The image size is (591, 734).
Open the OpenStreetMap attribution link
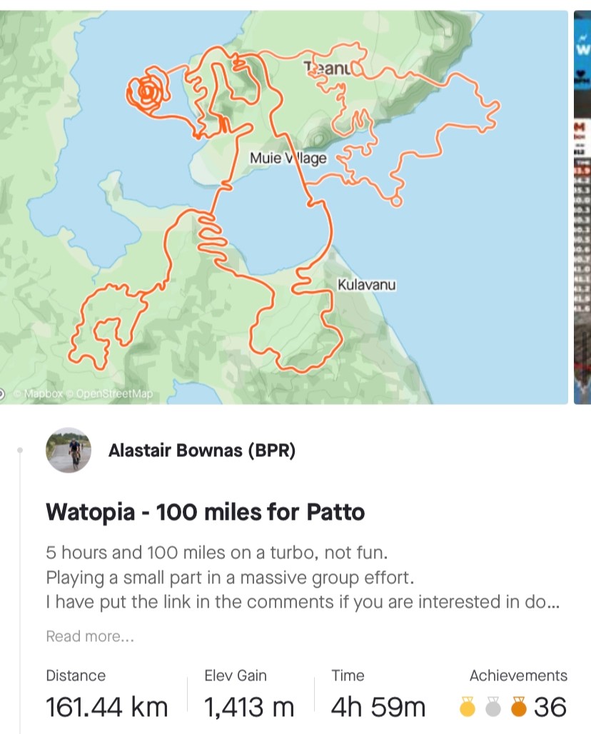coord(114,393)
